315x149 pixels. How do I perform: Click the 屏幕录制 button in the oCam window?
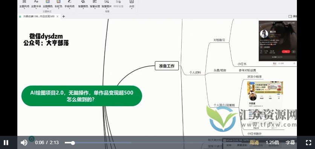pos(242,145)
